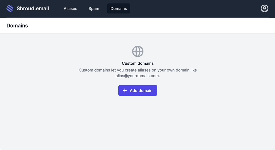Select the Domains navigation tab

pos(119,8)
